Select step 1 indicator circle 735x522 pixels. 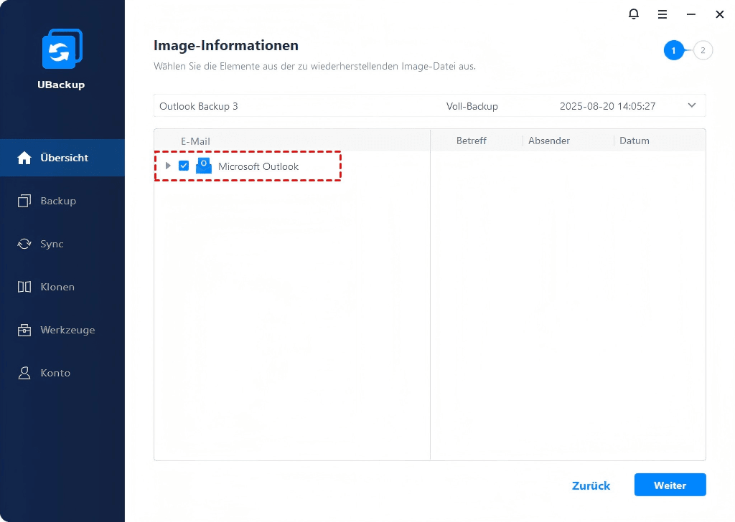coord(673,50)
